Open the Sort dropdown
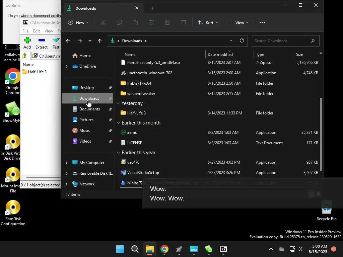This screenshot has height=257, width=343. (208, 22)
